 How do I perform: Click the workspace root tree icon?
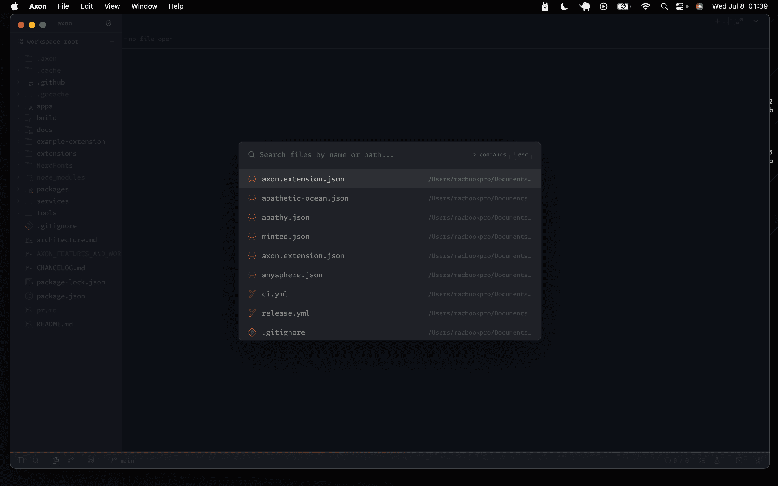(21, 42)
